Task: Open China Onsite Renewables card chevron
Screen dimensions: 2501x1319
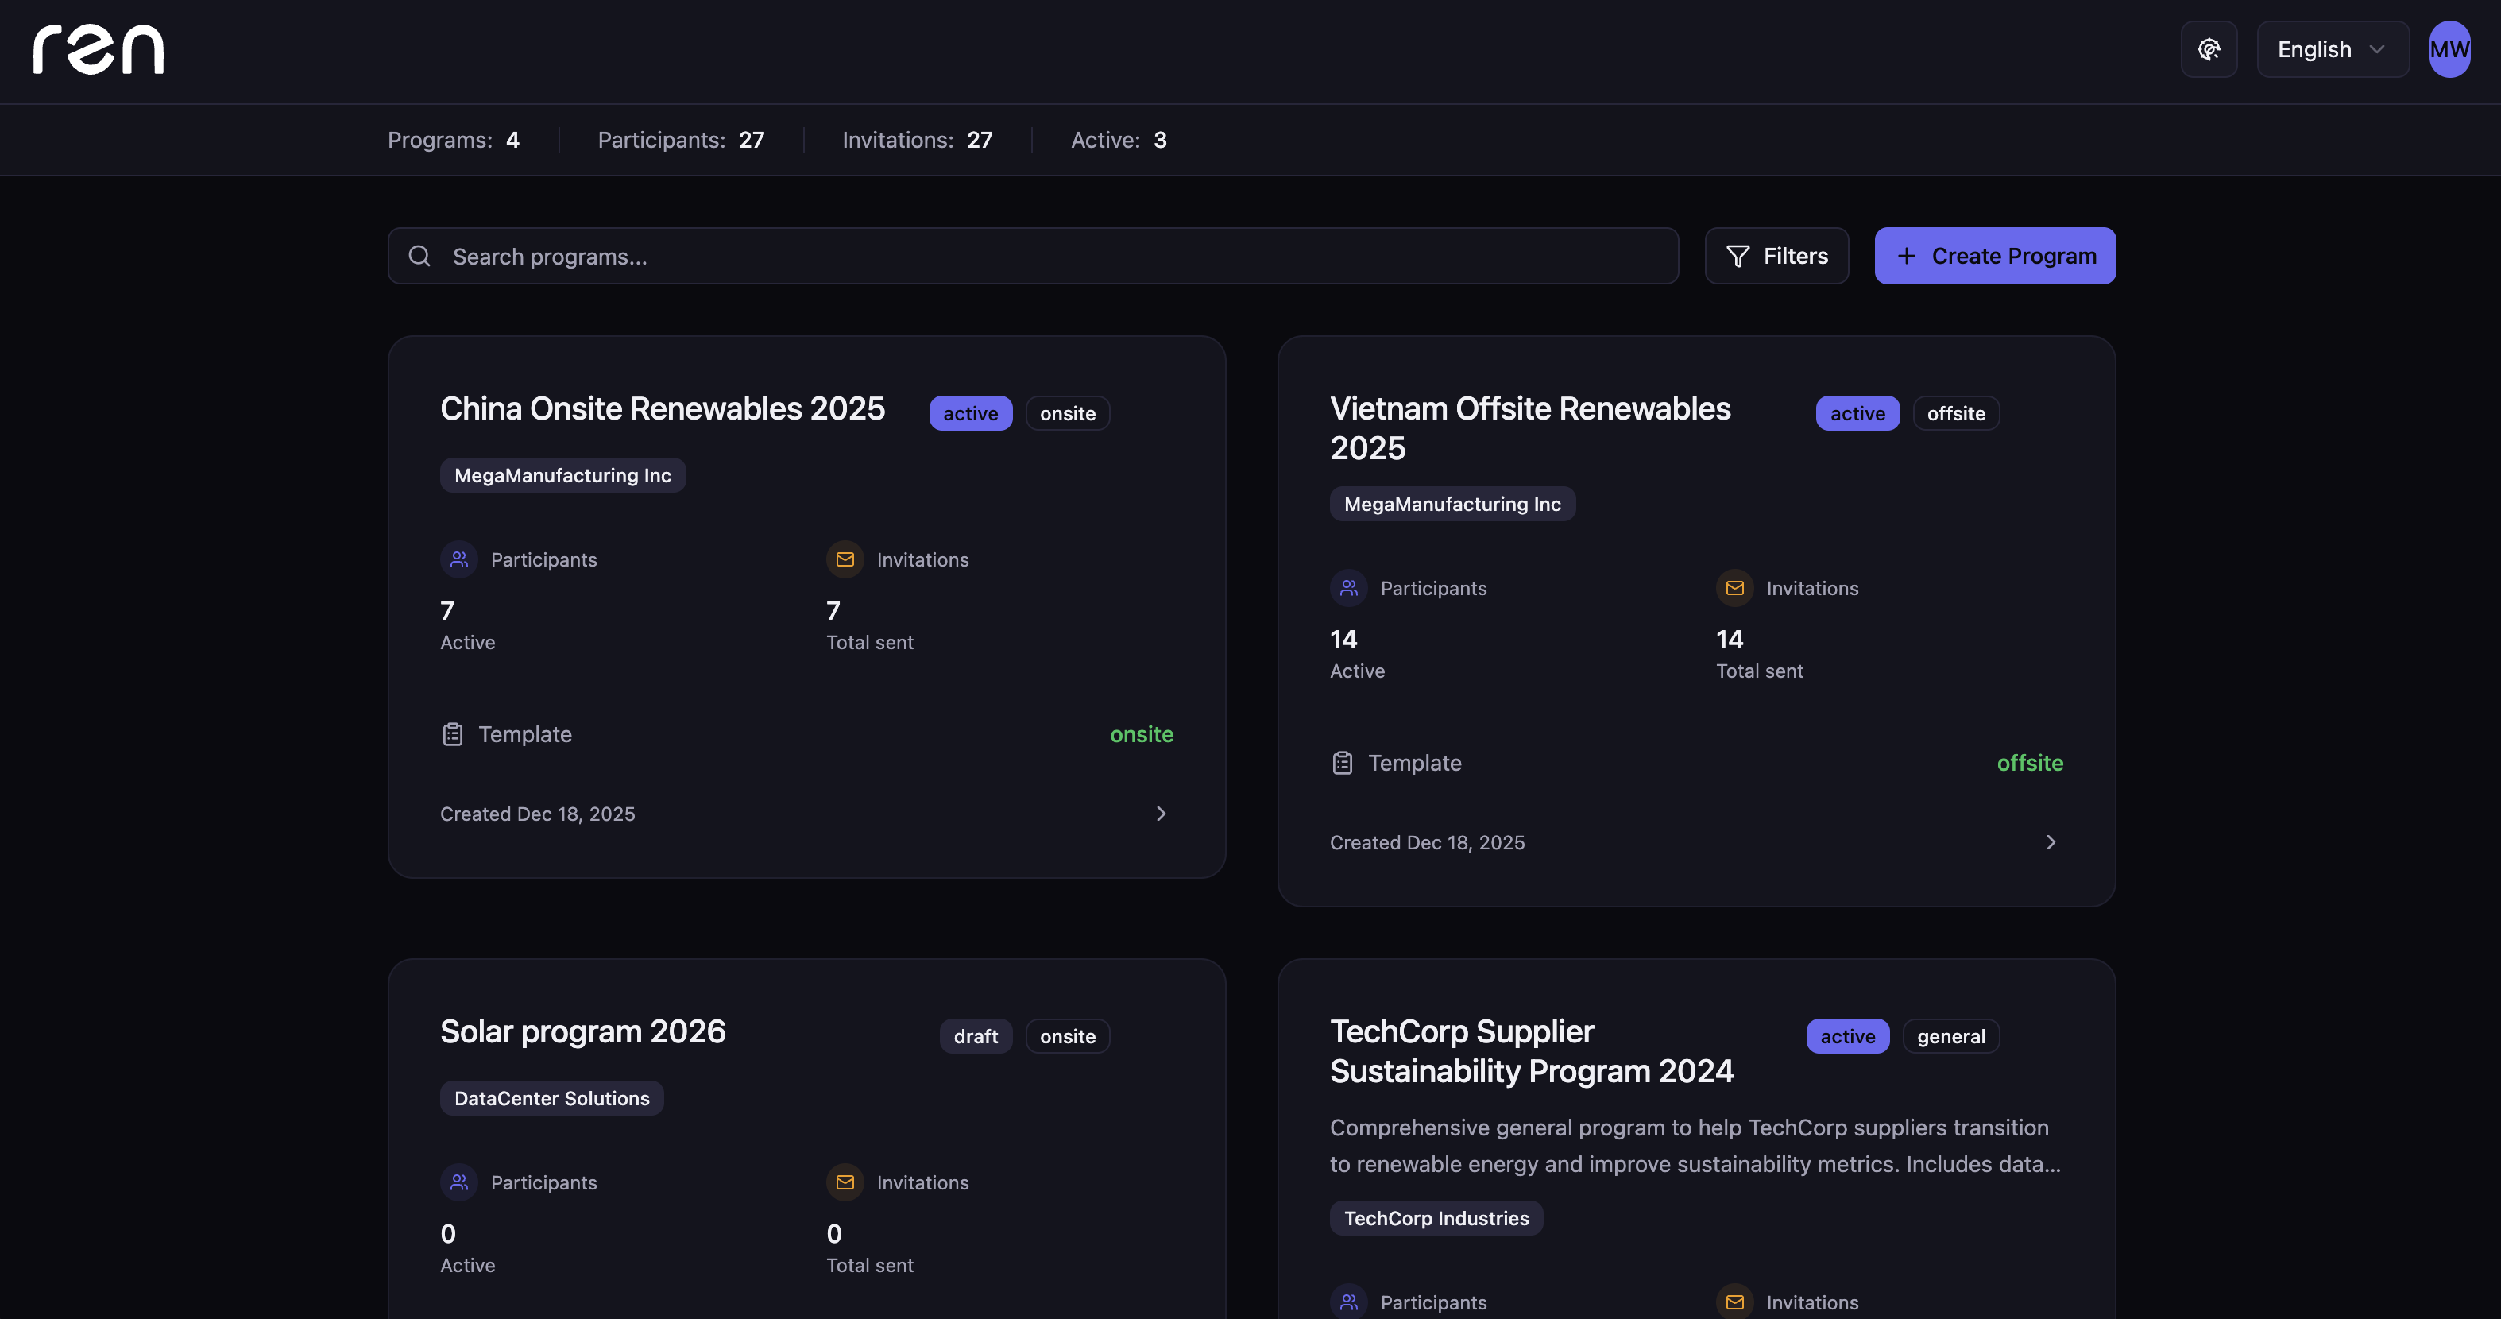Action: tap(1162, 814)
